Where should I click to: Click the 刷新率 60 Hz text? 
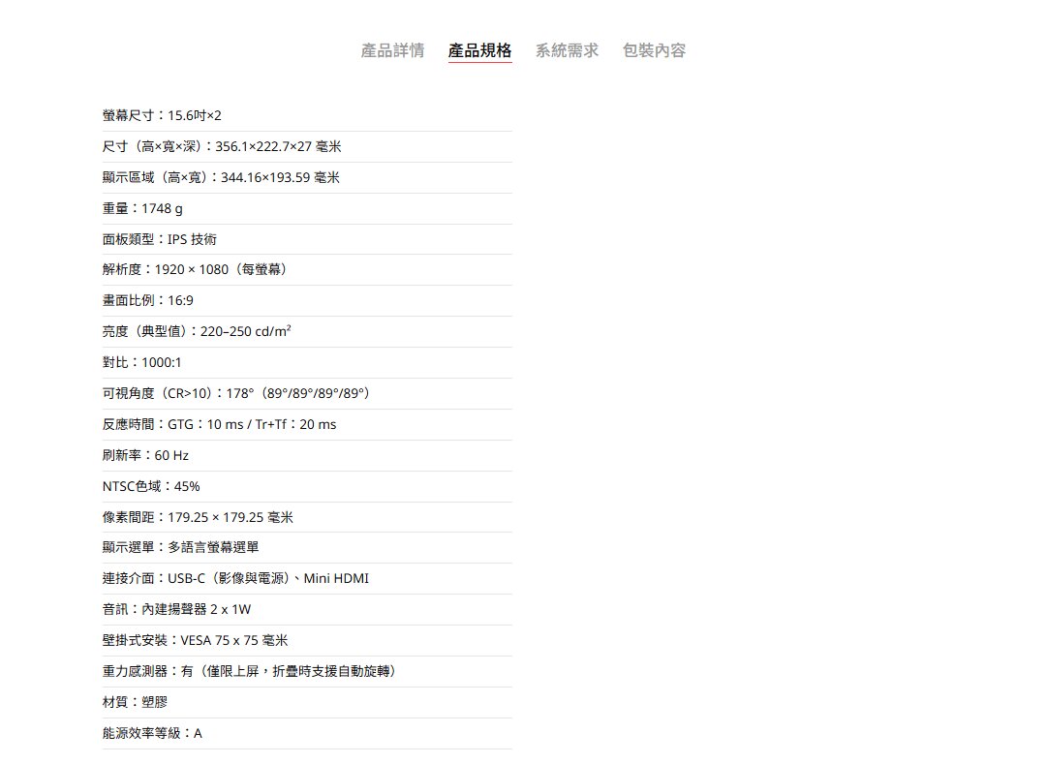pos(145,456)
